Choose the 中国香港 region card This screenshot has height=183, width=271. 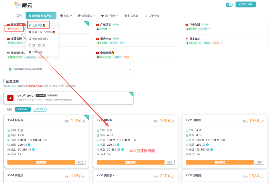click(135, 55)
